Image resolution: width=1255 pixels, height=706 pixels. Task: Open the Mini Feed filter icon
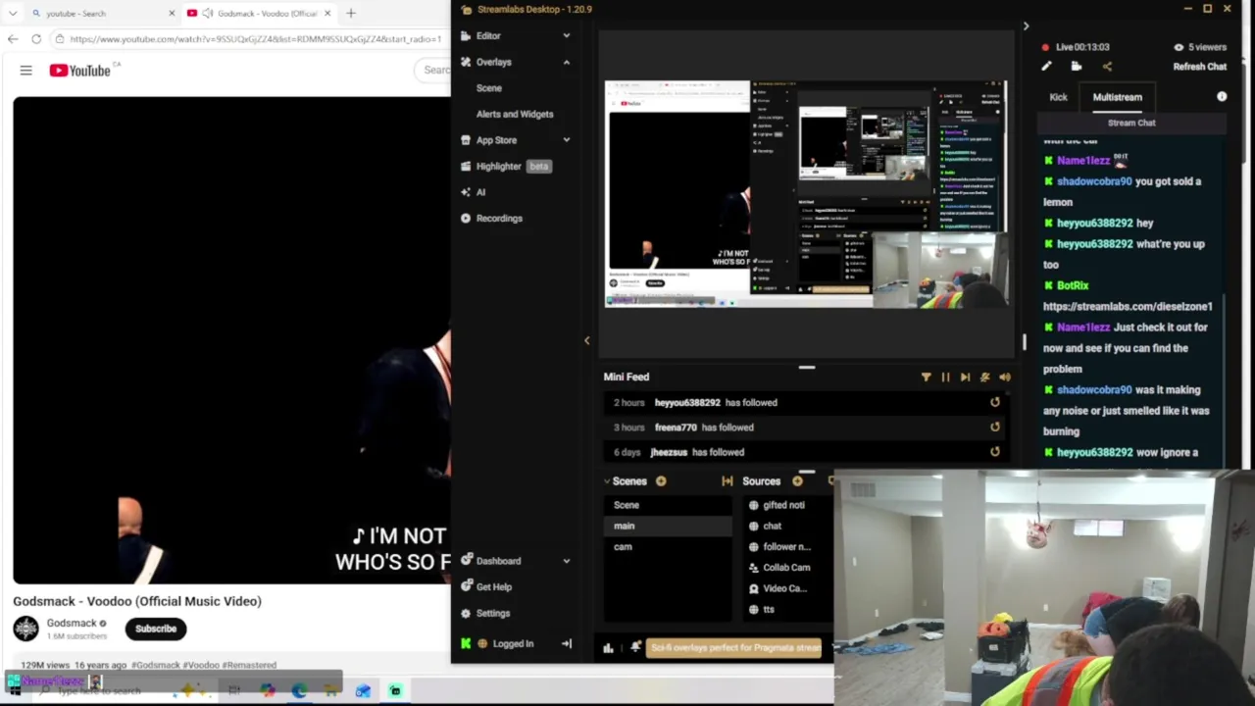point(926,377)
